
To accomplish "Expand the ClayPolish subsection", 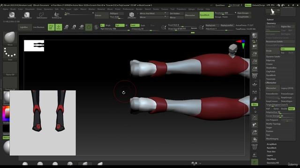I will 270,71.
